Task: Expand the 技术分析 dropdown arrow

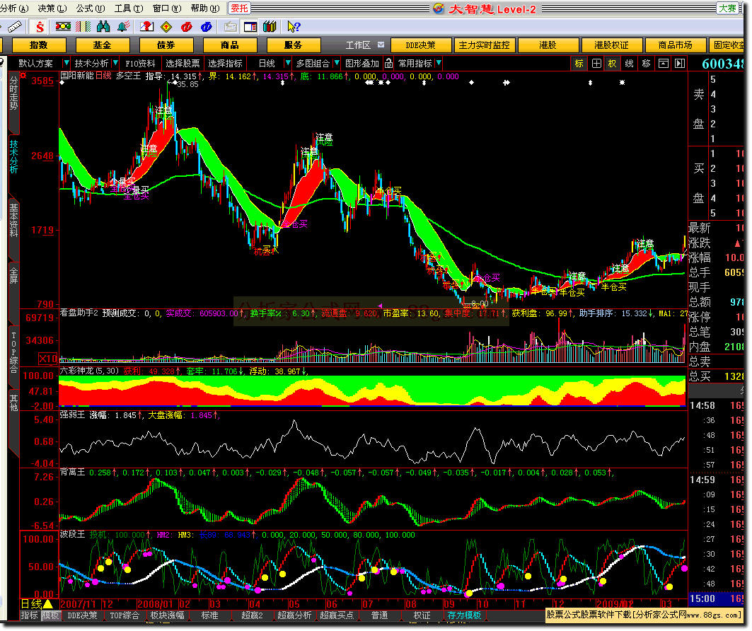Action: click(115, 63)
